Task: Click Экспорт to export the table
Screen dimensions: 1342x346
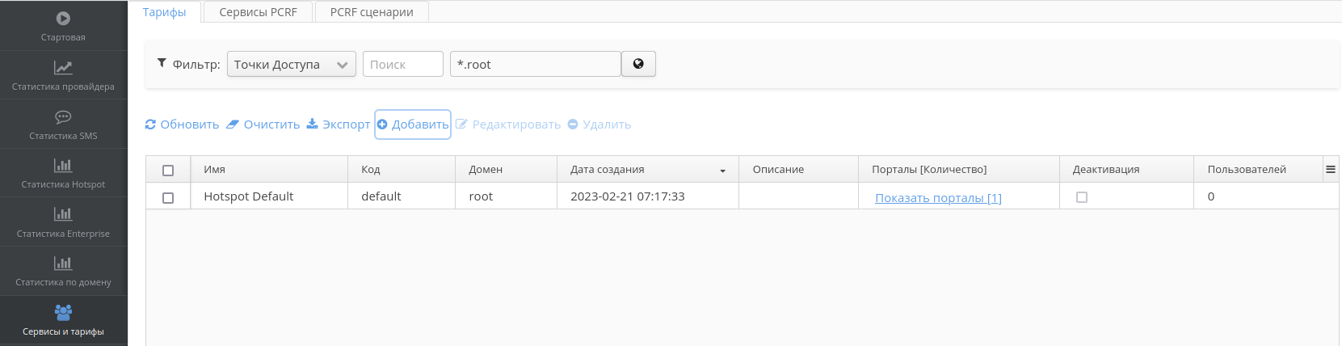Action: point(339,124)
